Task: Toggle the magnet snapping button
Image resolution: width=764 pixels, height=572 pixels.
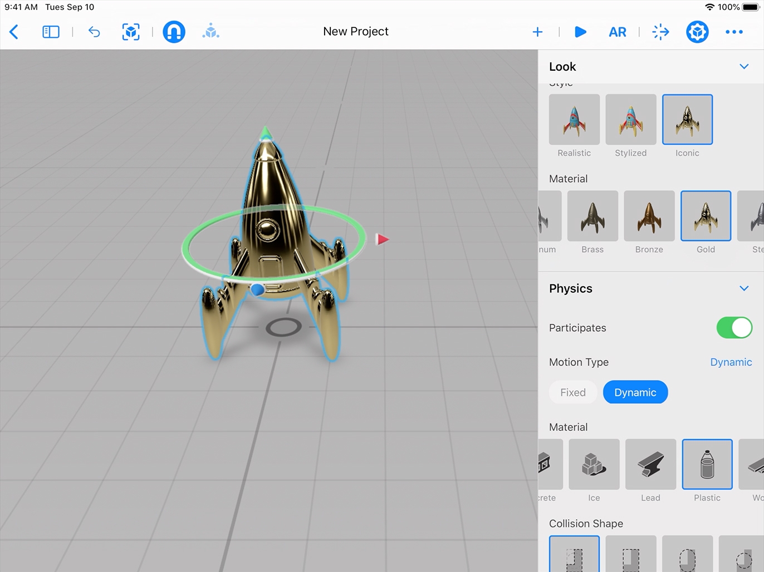Action: [x=174, y=32]
